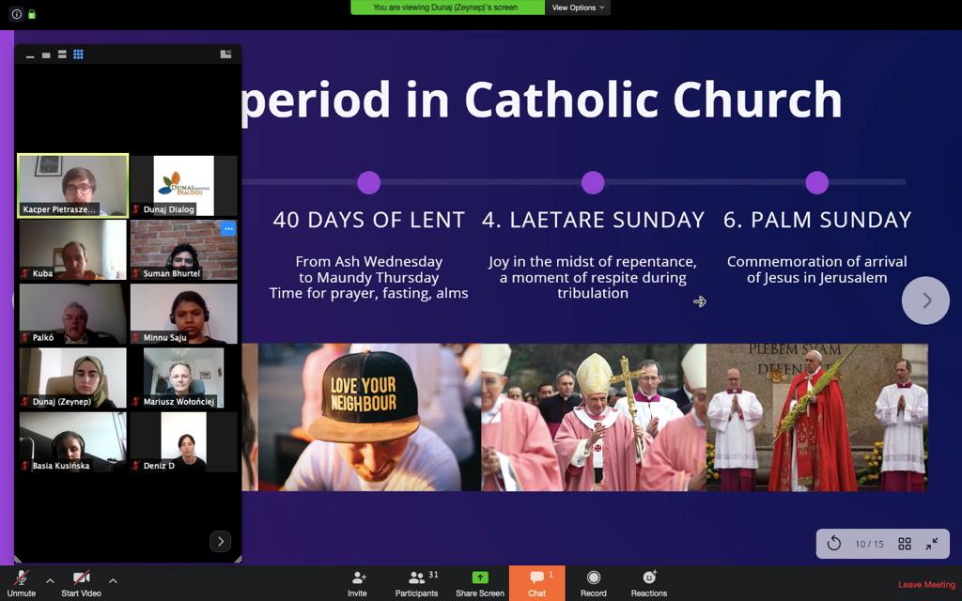Select Deniz D video thumbnail
This screenshot has width=962, height=601.
pyautogui.click(x=183, y=441)
